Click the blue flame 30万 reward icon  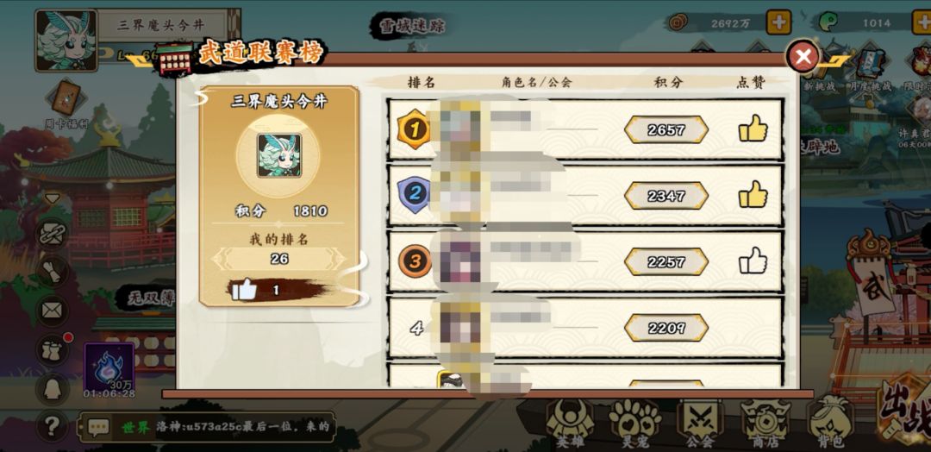109,367
